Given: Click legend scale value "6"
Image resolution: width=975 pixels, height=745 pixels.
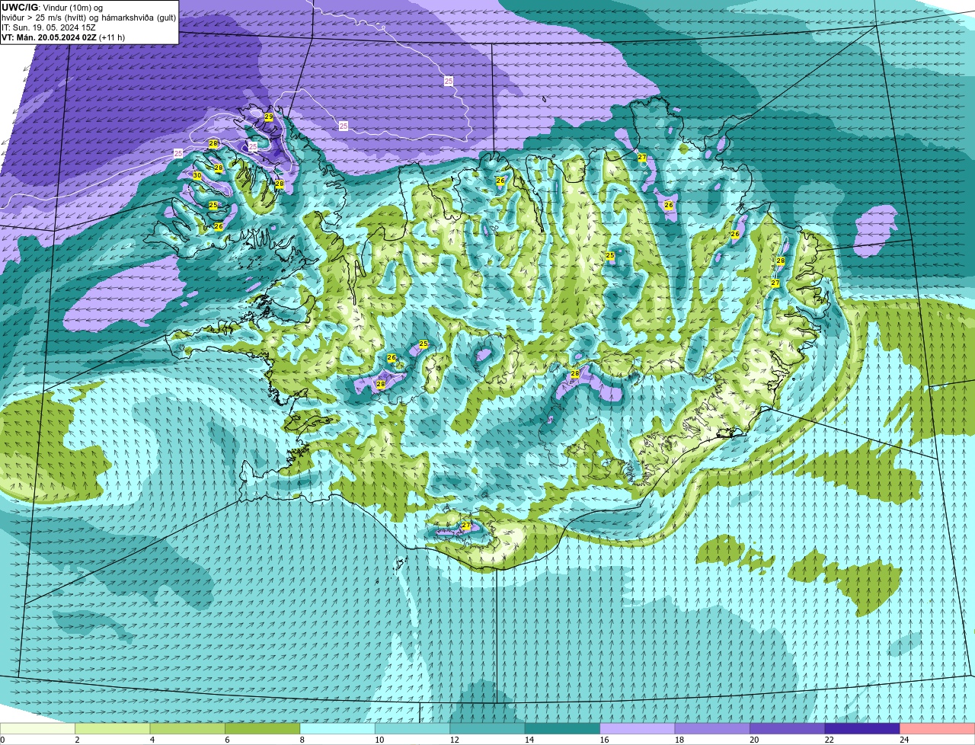Looking at the screenshot, I should click(227, 740).
